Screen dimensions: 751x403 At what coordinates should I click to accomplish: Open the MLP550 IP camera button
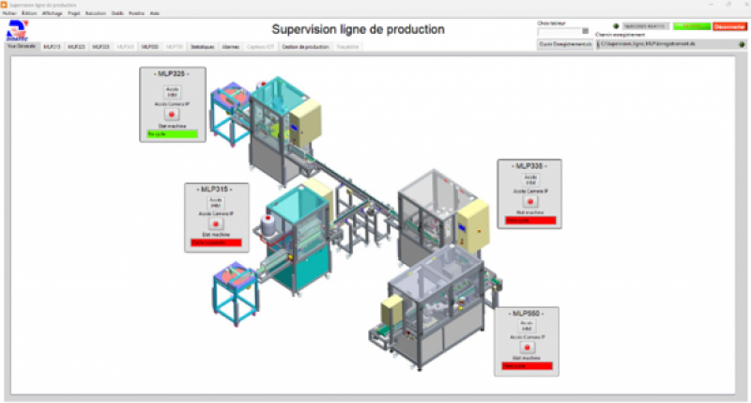pyautogui.click(x=527, y=348)
